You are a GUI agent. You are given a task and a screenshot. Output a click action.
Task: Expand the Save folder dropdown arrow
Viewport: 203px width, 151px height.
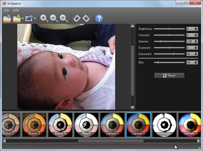[23, 18]
